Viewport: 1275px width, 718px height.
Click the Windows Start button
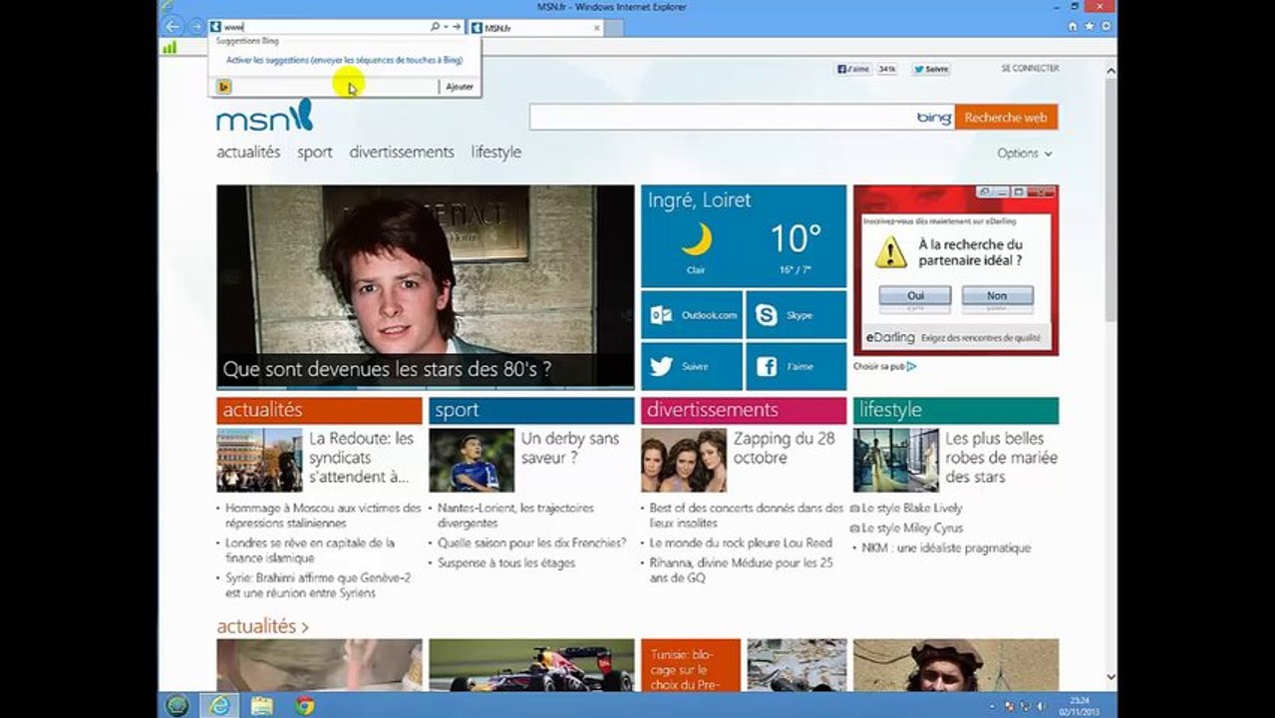177,705
